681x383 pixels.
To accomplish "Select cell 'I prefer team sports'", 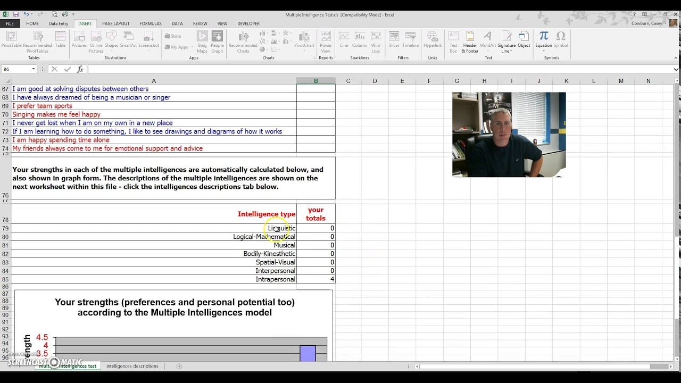I will [x=154, y=106].
